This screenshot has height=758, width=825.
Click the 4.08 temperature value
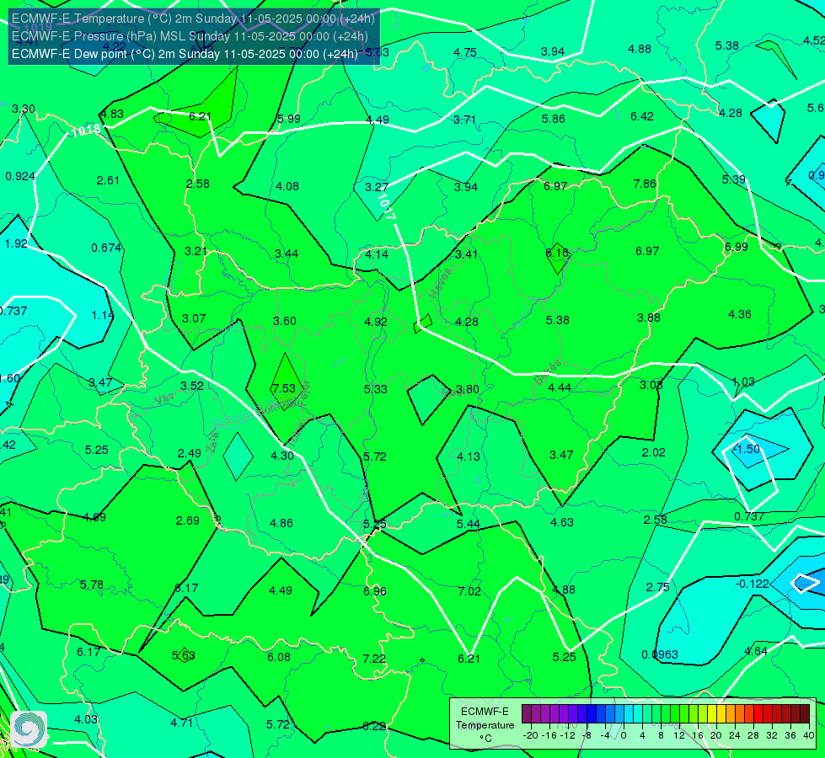287,186
